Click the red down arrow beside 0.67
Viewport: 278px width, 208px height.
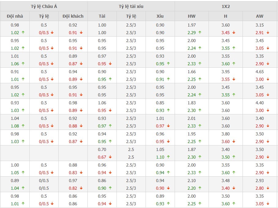[110, 157]
